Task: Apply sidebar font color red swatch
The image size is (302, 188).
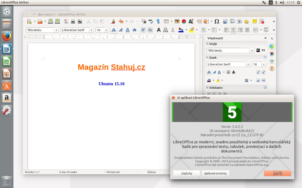Action: [x=209, y=80]
